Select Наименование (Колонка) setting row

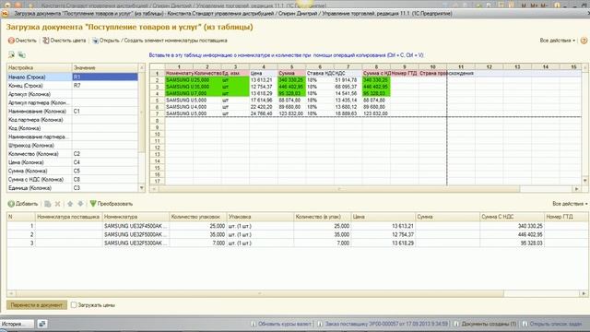click(73, 111)
